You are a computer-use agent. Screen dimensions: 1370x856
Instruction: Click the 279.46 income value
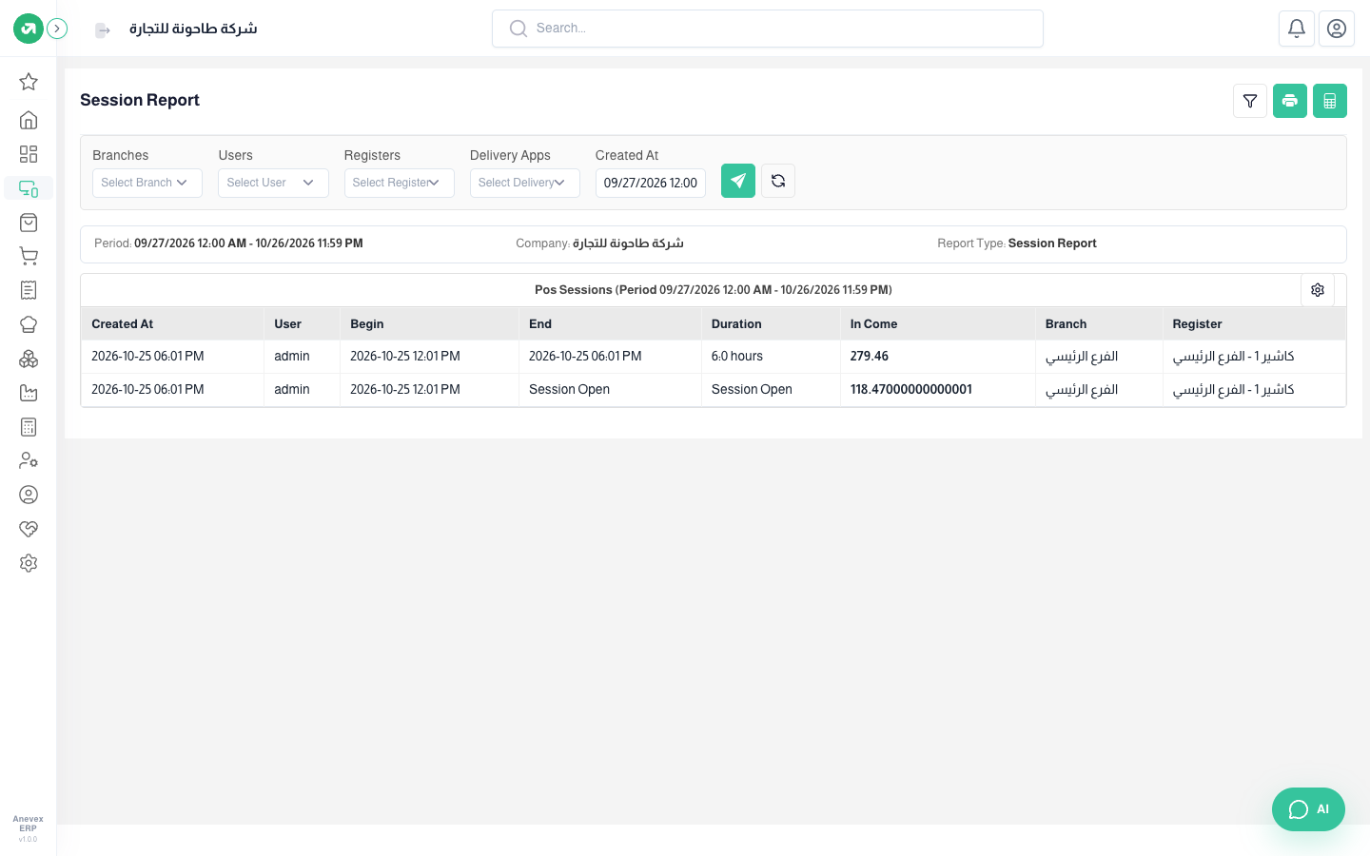[x=870, y=357]
